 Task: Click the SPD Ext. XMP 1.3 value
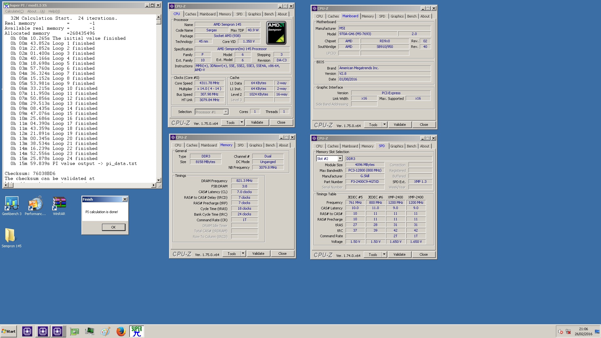(420, 182)
